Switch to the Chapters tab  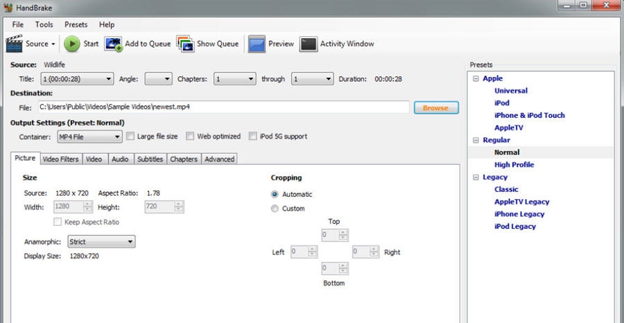[184, 159]
